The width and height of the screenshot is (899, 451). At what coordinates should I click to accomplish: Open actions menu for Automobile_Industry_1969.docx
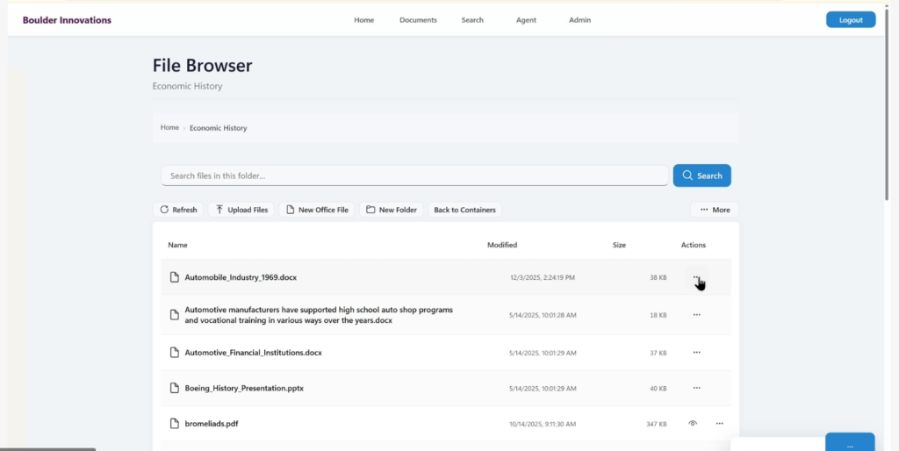pos(696,278)
